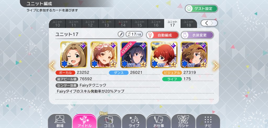Switch to the ユニット16 tab
The image size is (268, 128).
tap(156, 24)
